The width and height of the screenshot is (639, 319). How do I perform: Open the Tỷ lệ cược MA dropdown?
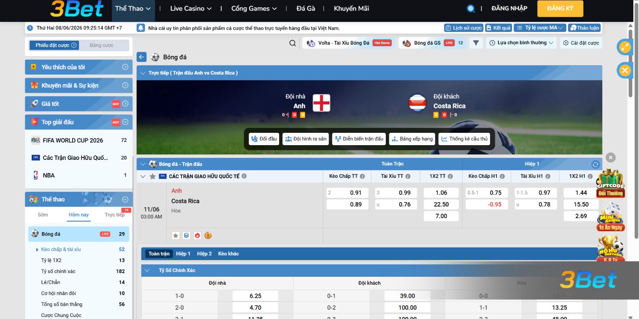540,28
